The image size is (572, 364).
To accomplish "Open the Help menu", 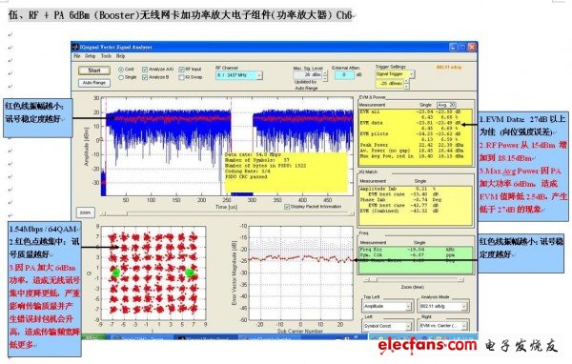I will (x=121, y=56).
